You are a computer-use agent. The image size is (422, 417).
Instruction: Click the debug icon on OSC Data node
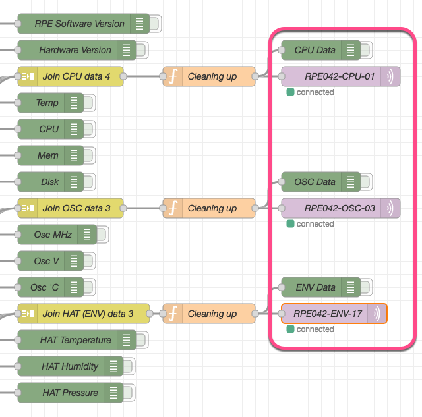(x=351, y=182)
